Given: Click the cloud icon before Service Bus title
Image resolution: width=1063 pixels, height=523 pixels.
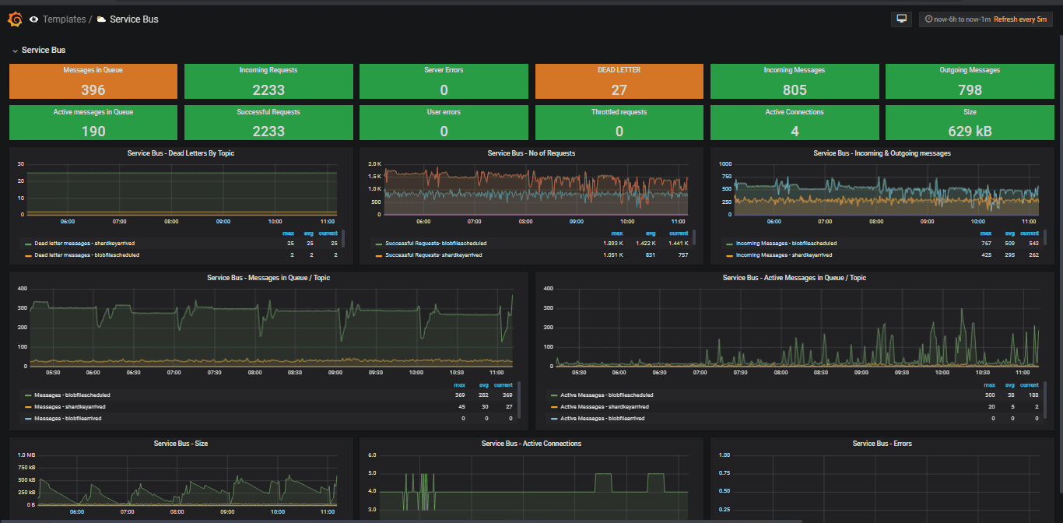Looking at the screenshot, I should (101, 19).
